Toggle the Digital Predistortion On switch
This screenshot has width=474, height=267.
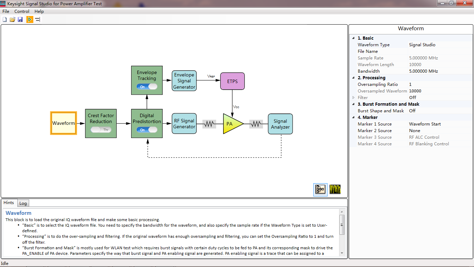(147, 130)
